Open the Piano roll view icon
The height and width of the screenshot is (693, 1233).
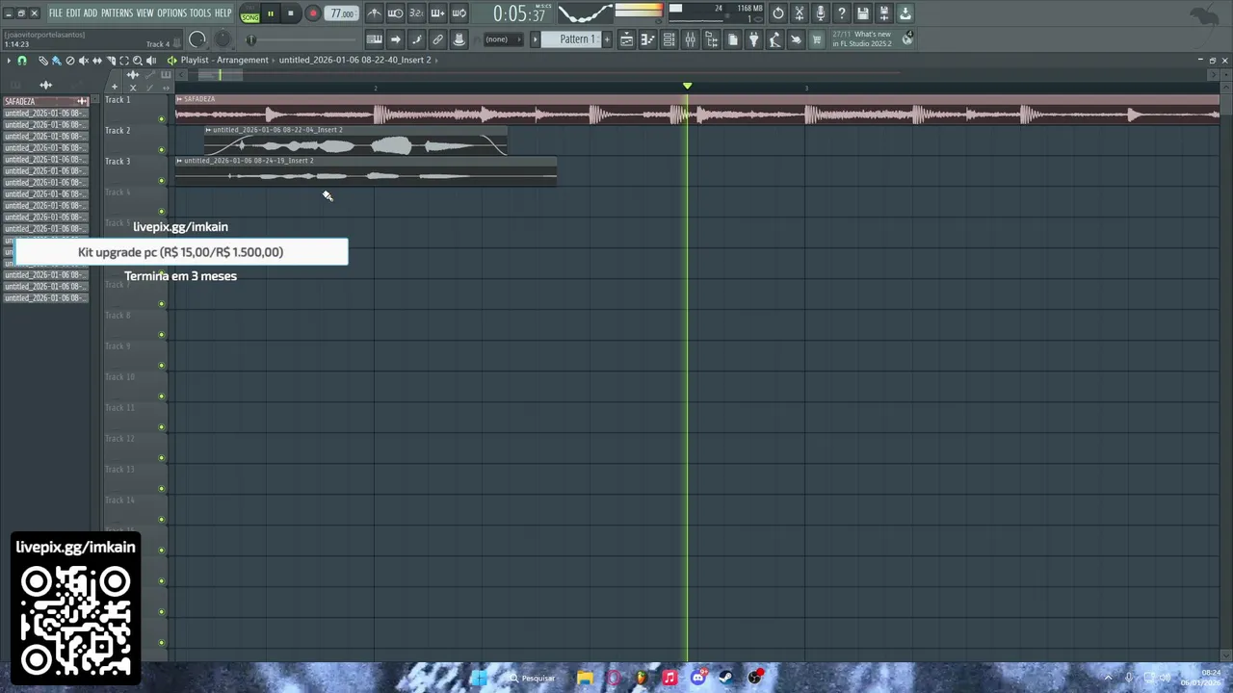click(x=647, y=39)
